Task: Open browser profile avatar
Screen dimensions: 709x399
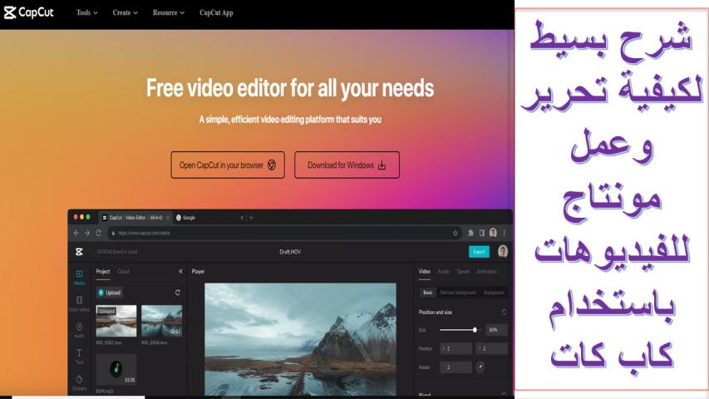Action: click(x=493, y=233)
